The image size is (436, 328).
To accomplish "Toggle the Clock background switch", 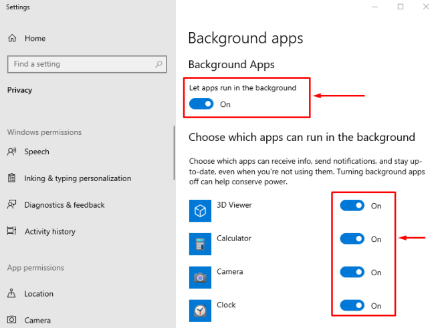I will pyautogui.click(x=352, y=305).
